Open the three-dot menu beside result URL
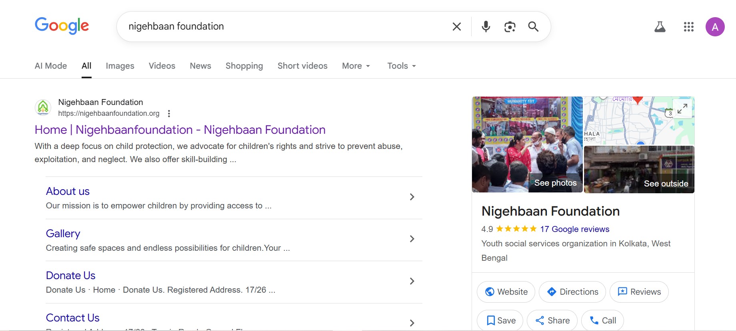The width and height of the screenshot is (736, 331). click(169, 114)
